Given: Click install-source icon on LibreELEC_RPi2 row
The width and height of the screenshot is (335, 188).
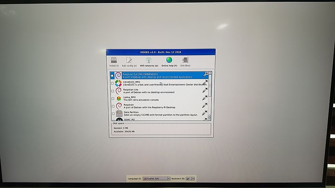Looking at the screenshot, I should (x=205, y=82).
